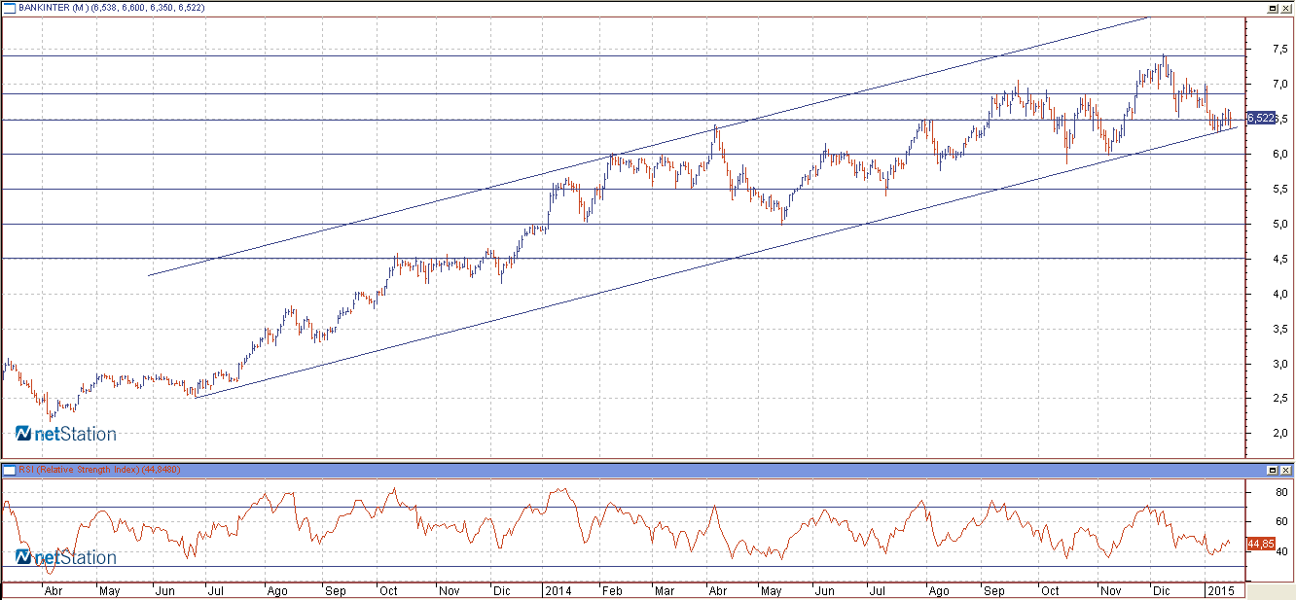Select the lower channel trendline
Viewport: 1296px width, 600px height.
tap(715, 263)
